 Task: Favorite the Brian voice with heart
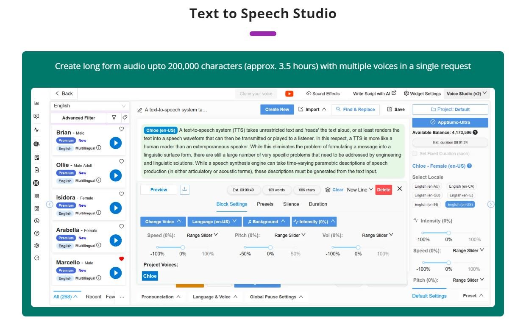tap(121, 129)
